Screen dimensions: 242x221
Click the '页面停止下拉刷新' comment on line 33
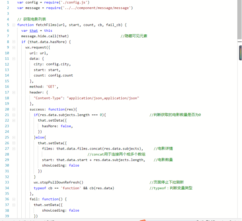tap(166, 182)
